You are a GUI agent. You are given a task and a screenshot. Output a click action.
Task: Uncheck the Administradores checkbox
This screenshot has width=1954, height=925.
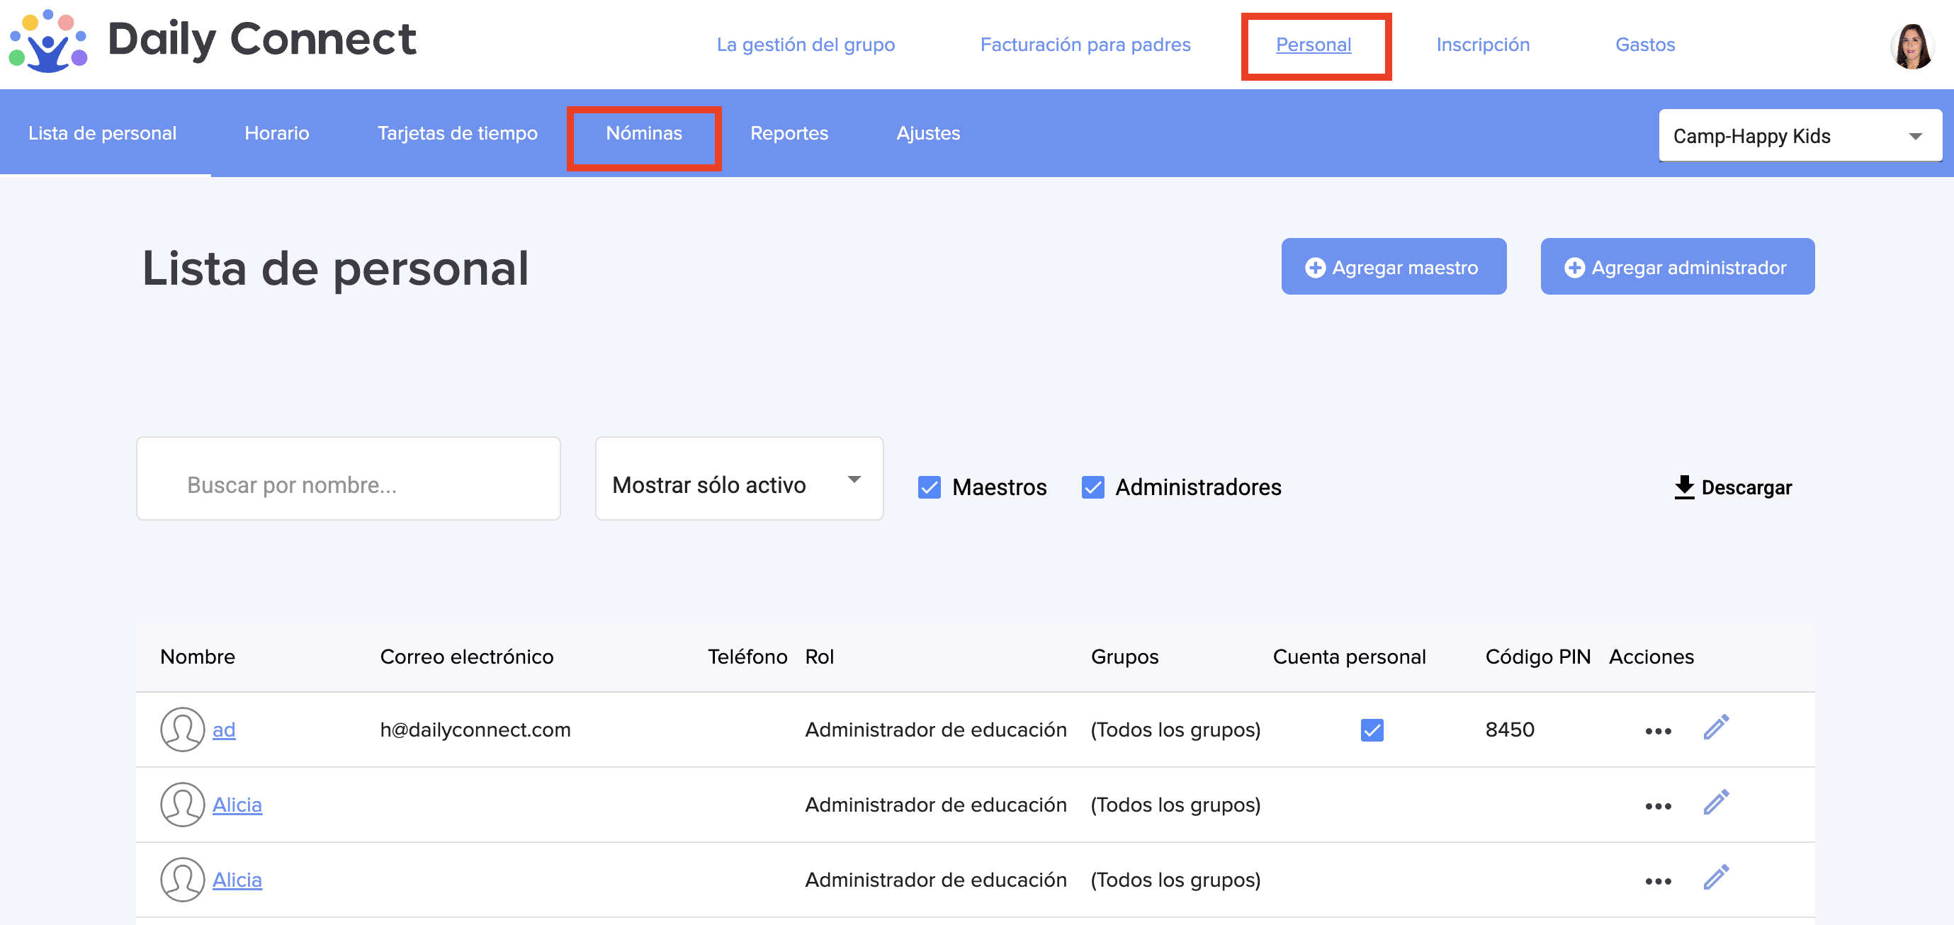click(1092, 487)
